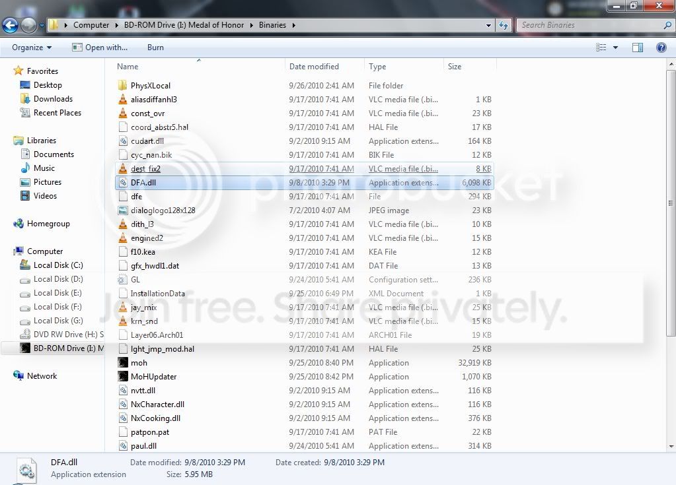The width and height of the screenshot is (676, 485).
Task: Refresh the Binaries folder view
Action: click(x=503, y=25)
